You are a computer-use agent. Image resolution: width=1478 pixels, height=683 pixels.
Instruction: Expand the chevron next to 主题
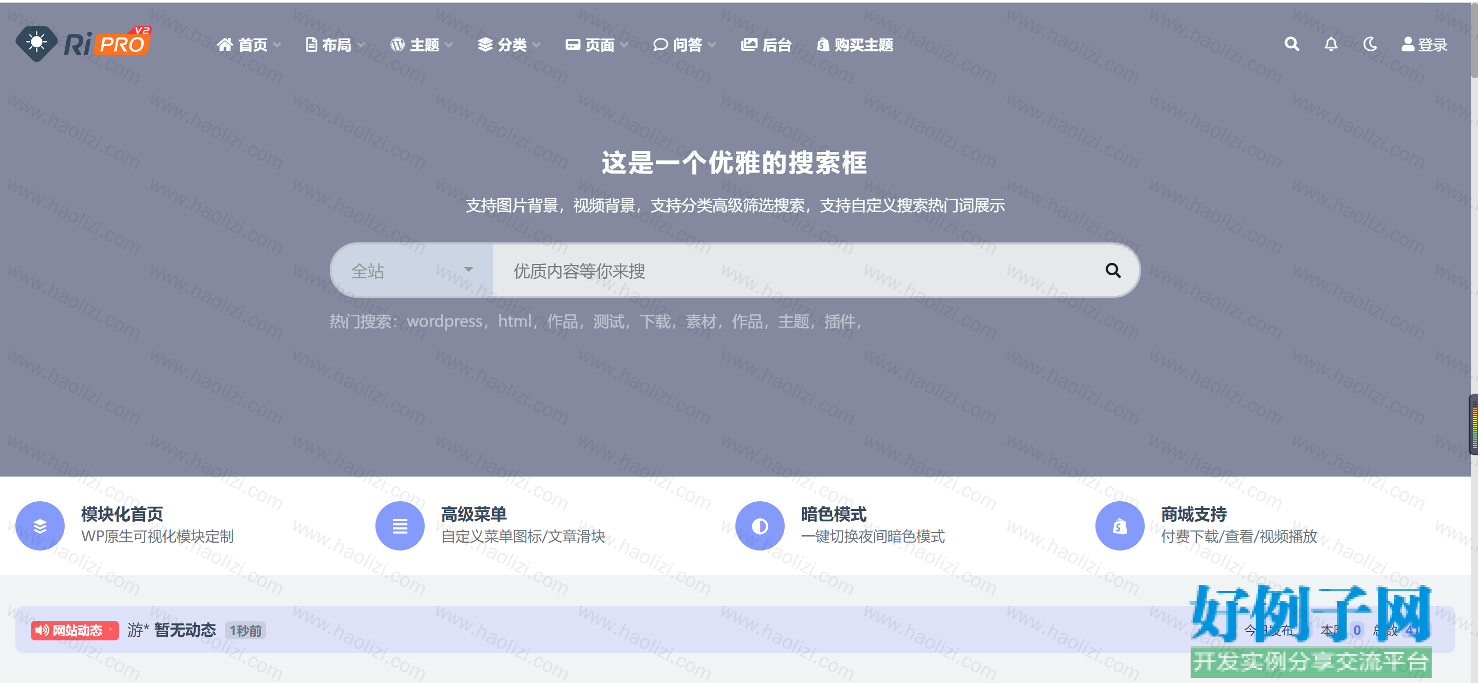coord(449,45)
